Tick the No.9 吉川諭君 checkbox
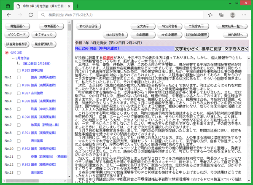253x185 pixels. tap(19, 141)
